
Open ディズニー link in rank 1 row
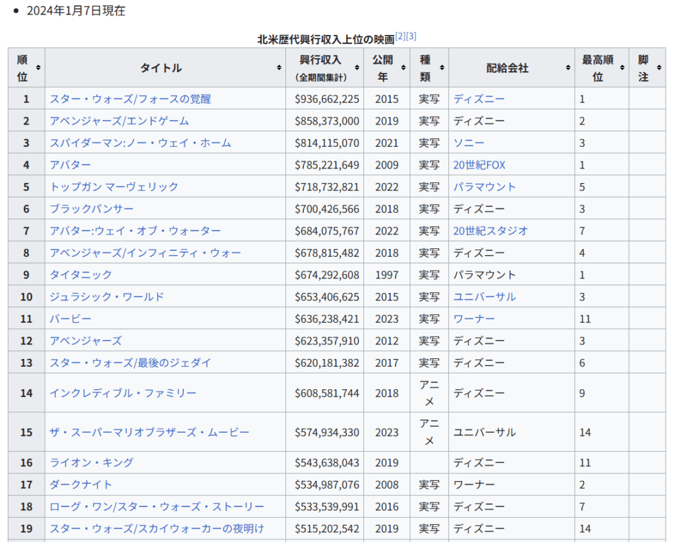click(479, 99)
